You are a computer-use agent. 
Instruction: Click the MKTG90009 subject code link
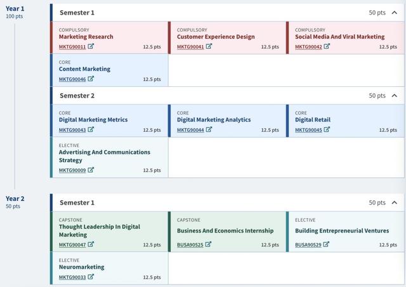[72, 170]
